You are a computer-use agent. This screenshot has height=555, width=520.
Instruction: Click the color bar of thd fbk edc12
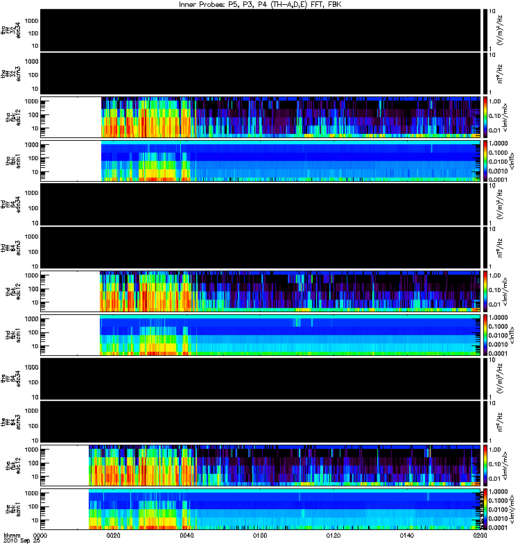pyautogui.click(x=485, y=291)
